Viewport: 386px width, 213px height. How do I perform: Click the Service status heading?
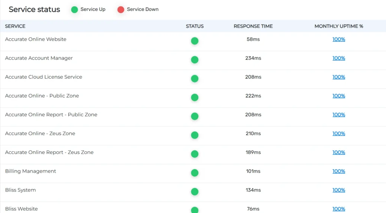pos(34,9)
